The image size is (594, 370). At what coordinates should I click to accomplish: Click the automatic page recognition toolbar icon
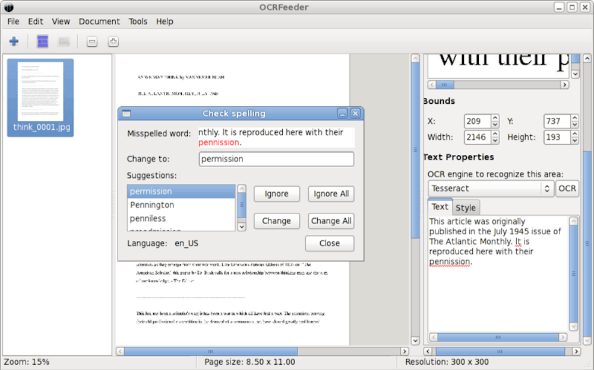coord(42,42)
